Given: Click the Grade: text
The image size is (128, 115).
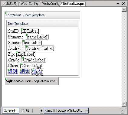Looking at the screenshot, I should tap(14, 60).
